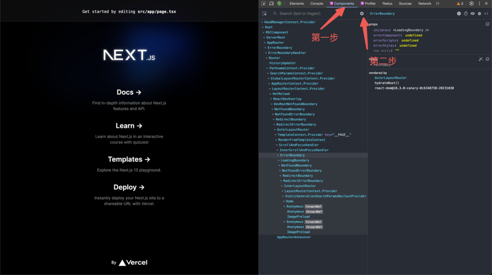The height and width of the screenshot is (275, 492).
Task: Parse hook names with the magic wand icon
Action: point(481,59)
